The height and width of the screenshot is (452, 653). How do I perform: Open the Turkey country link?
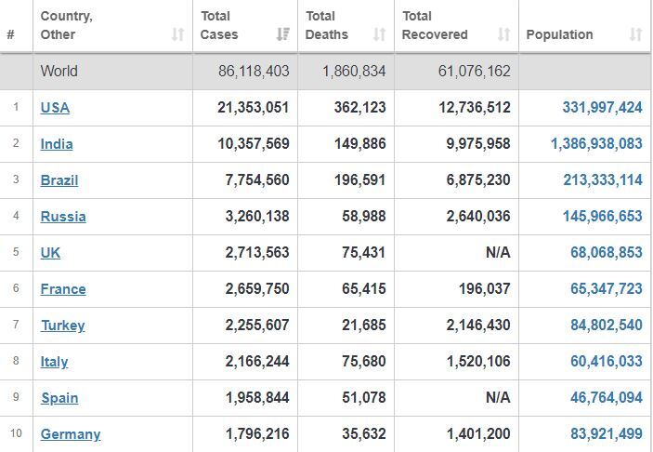(63, 326)
